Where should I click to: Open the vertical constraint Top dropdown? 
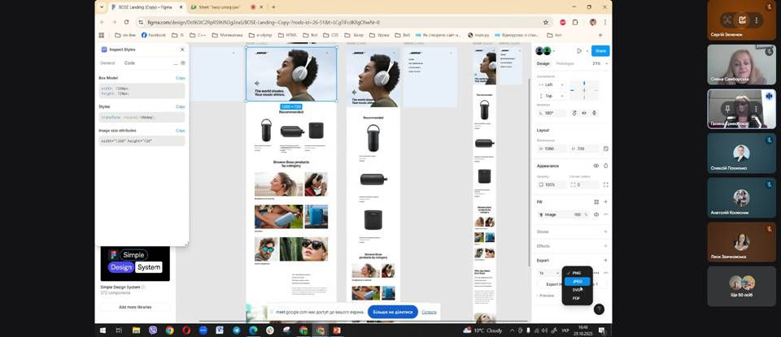click(x=552, y=96)
